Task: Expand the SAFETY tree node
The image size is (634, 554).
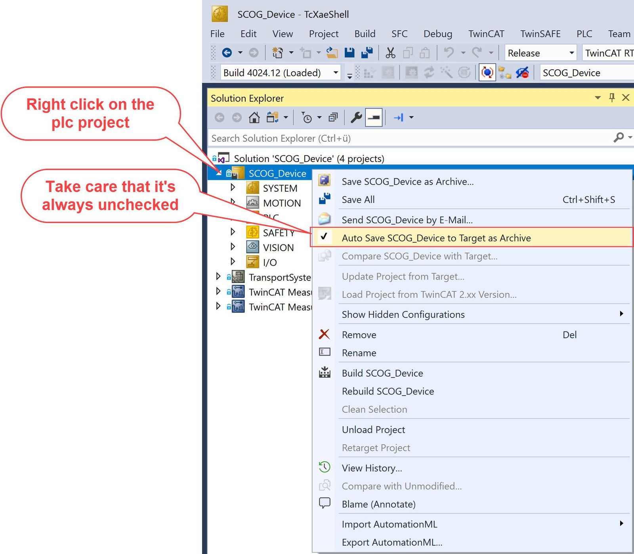Action: click(x=233, y=232)
